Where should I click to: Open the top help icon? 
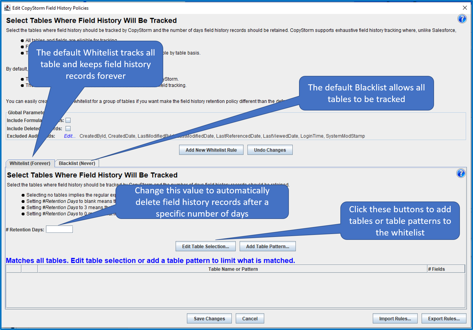[462, 19]
